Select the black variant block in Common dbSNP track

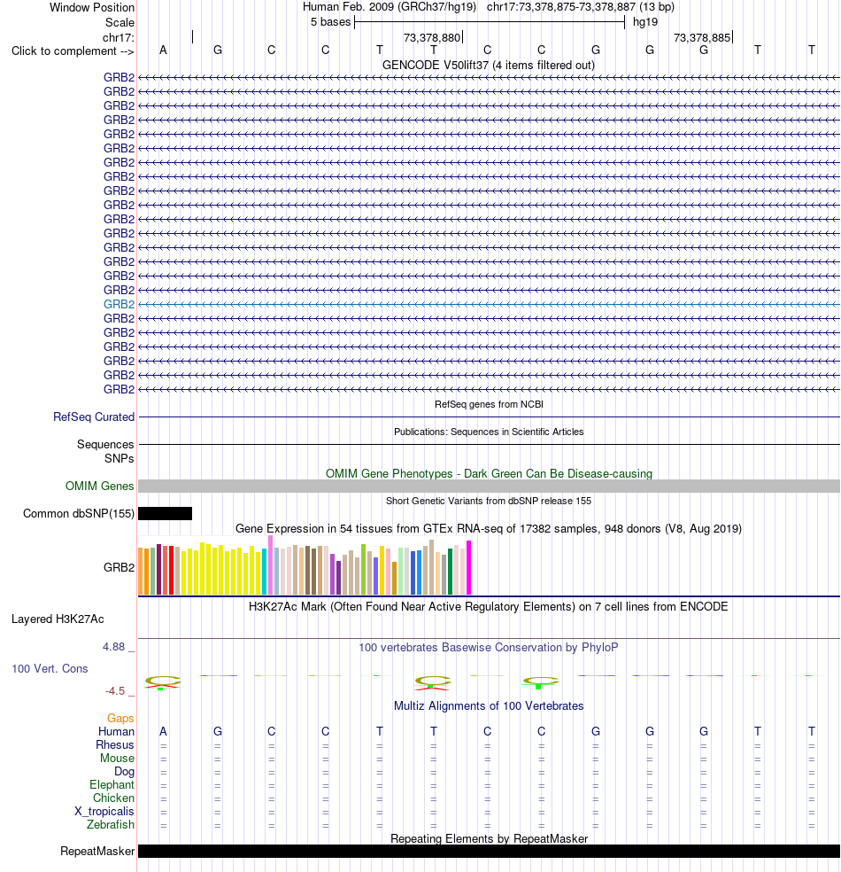pos(165,513)
